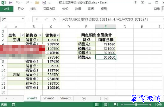
Task: Click the Enter checkmark in formula bar
Action: [x=46, y=19]
